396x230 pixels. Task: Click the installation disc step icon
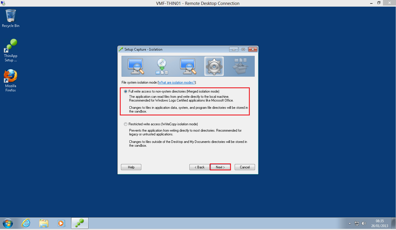162,66
